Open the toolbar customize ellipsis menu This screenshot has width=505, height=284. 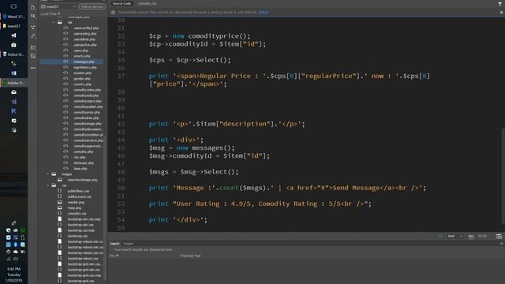pos(33,68)
